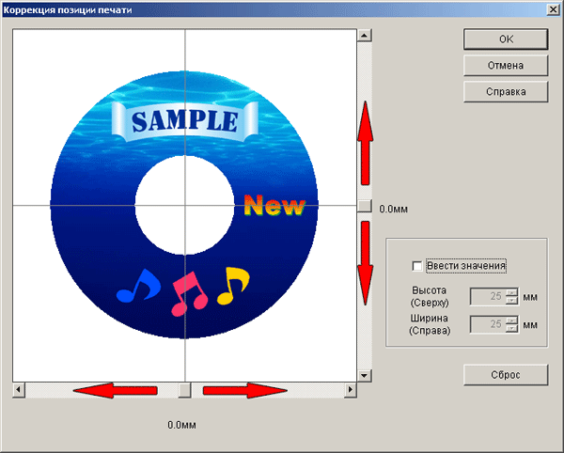Enable the Ввести значения checkbox
This screenshot has height=453, width=564.
coord(416,266)
